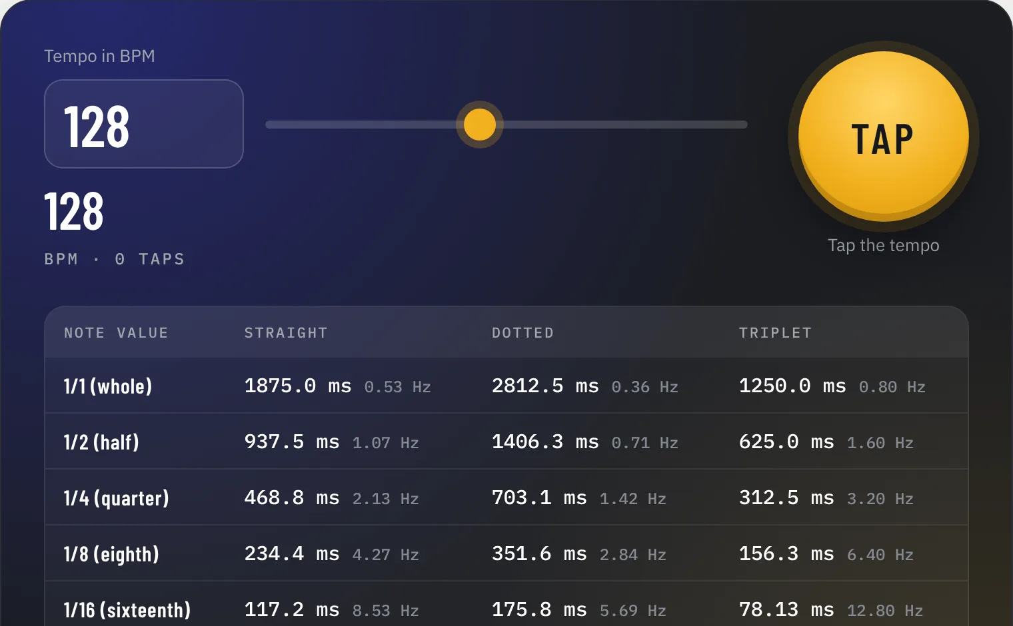
Task: Select the 78.13 ms sixteenth triplet value
Action: [x=786, y=610]
